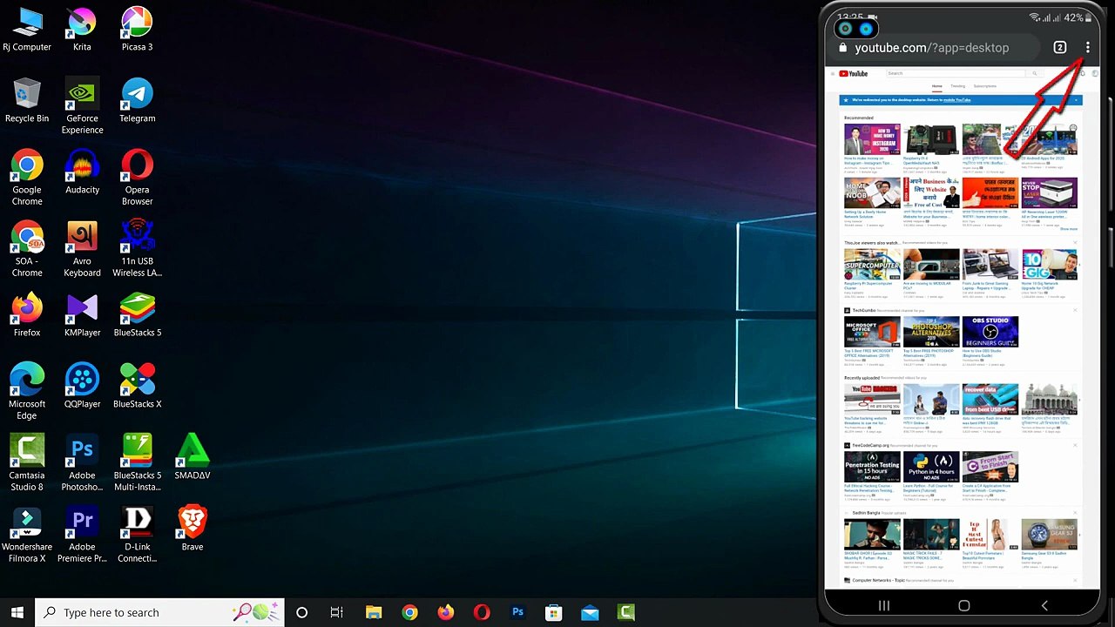Open the YouTube hamburger guide menu
Viewport: 1115px width, 627px height.
[833, 74]
